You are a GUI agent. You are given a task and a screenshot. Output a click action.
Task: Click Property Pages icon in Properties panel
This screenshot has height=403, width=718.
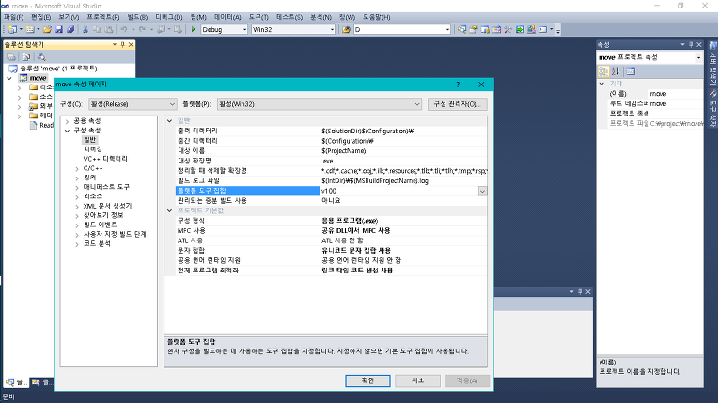pyautogui.click(x=631, y=71)
